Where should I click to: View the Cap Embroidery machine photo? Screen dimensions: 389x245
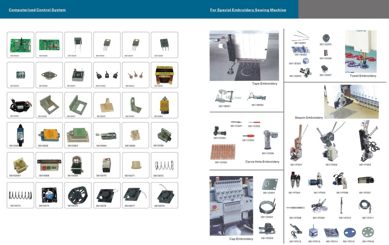click(x=231, y=206)
